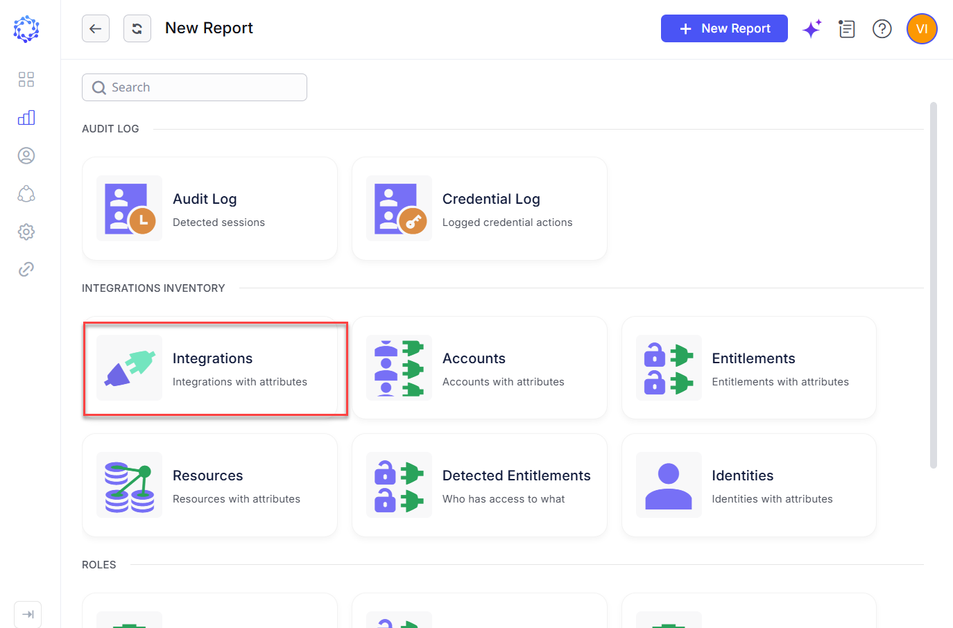Click the 'Logged credential actions' text
Viewport: 953px width, 628px height.
(x=507, y=223)
